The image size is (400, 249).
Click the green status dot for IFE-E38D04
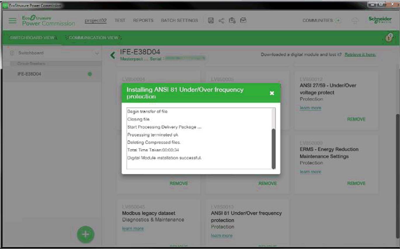pos(90,74)
